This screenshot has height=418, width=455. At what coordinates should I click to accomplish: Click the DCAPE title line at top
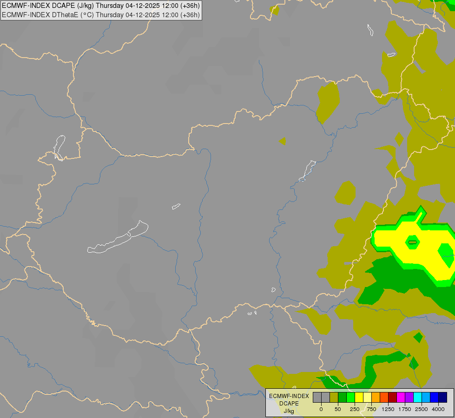tap(101, 6)
